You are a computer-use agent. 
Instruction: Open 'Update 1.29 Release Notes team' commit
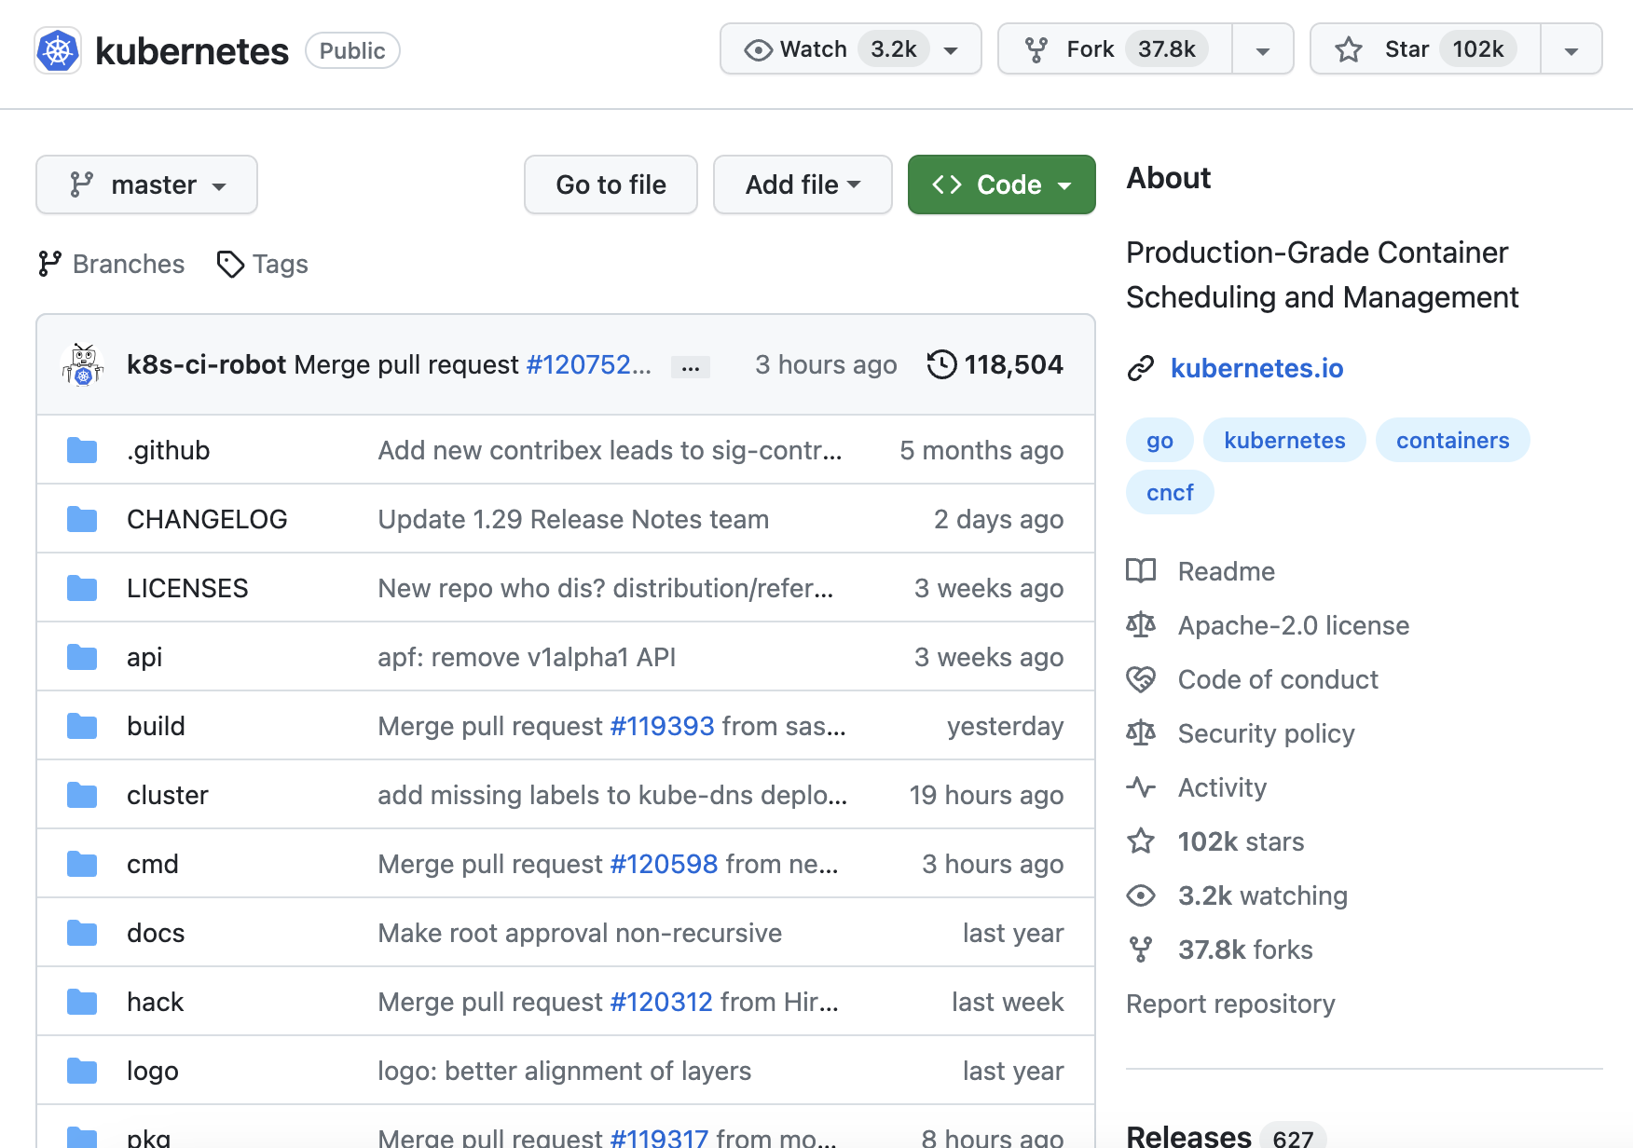tap(573, 519)
